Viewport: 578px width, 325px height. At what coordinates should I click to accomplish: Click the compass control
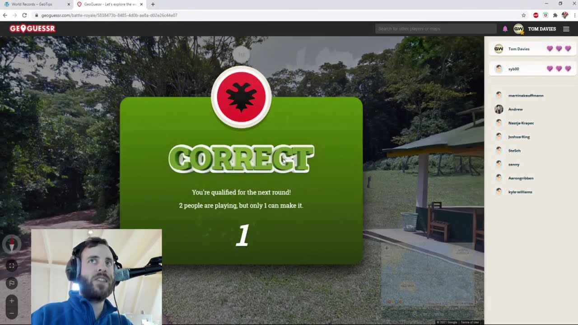[x=12, y=244]
